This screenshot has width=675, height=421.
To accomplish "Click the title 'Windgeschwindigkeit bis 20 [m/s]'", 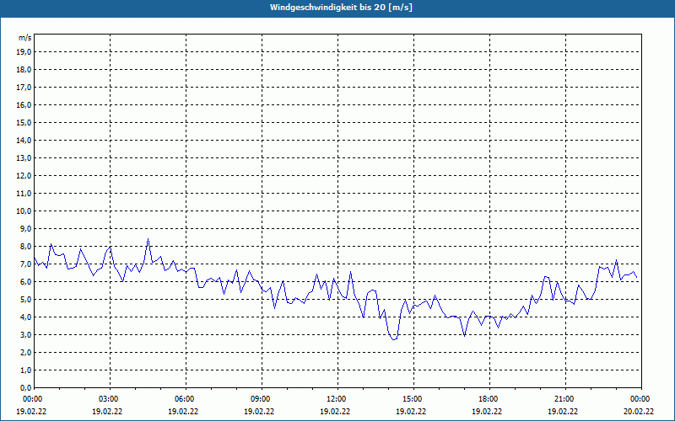I will click(342, 8).
